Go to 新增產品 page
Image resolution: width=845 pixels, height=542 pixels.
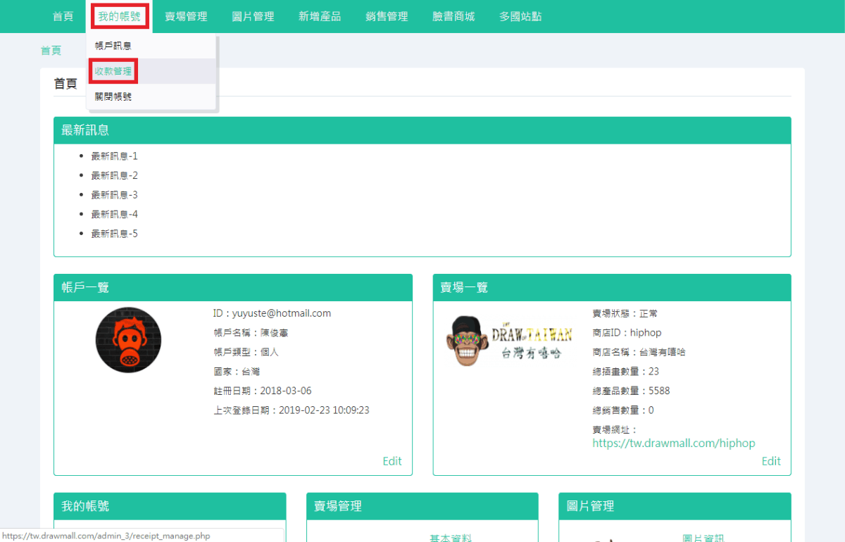coord(319,15)
